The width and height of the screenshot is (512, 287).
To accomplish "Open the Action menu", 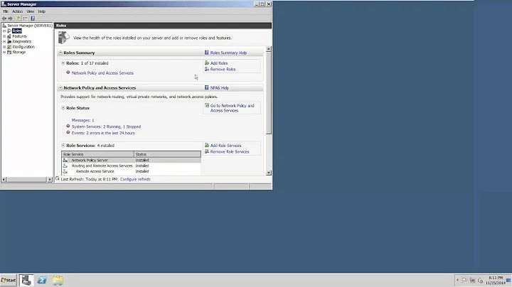I will 17,11.
